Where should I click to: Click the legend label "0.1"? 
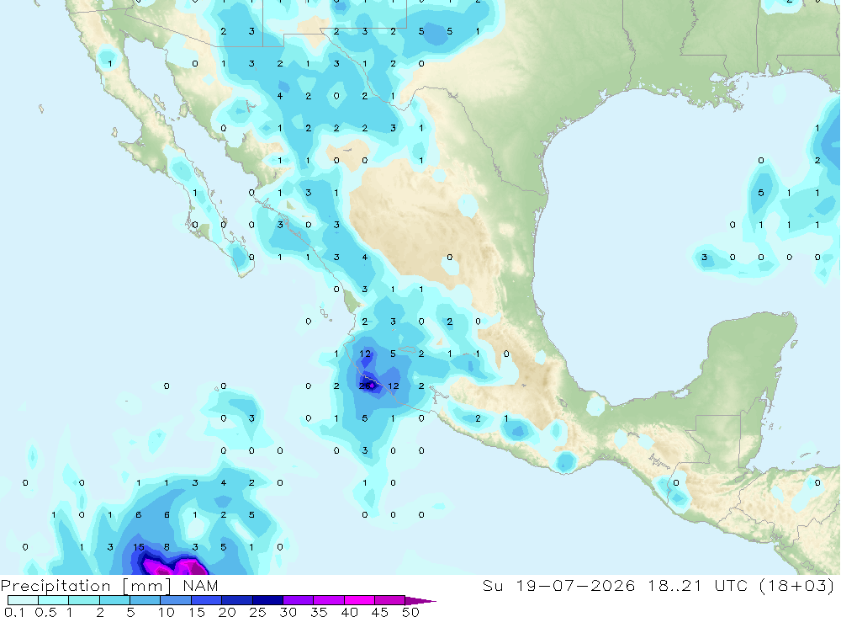point(14,612)
